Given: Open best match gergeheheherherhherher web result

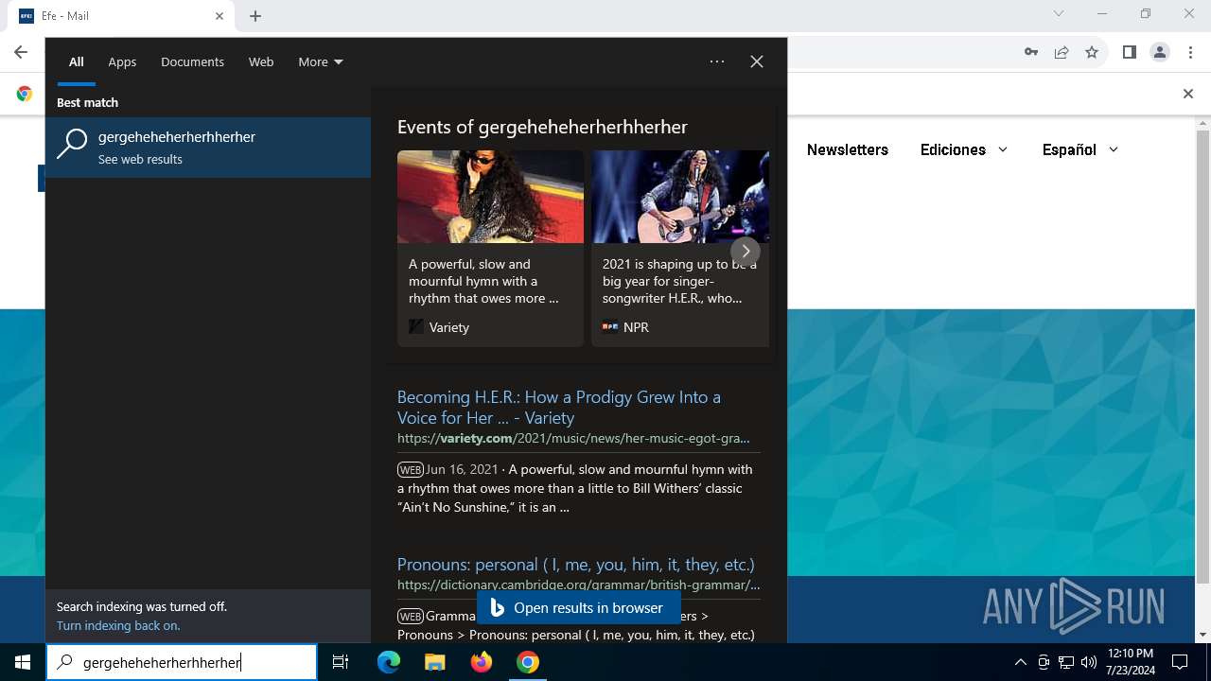Looking at the screenshot, I should (208, 148).
